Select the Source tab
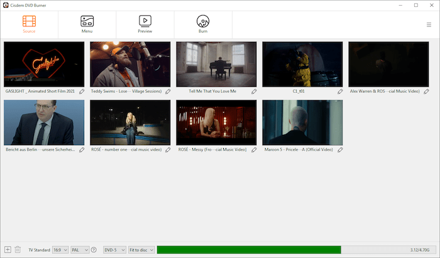The image size is (440, 258). 29,24
